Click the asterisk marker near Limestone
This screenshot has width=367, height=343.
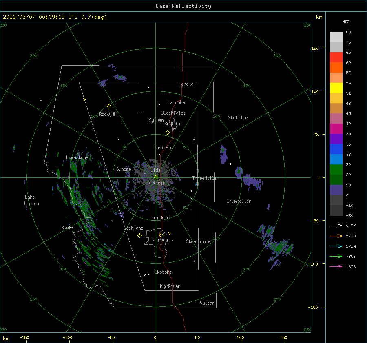coord(77,154)
